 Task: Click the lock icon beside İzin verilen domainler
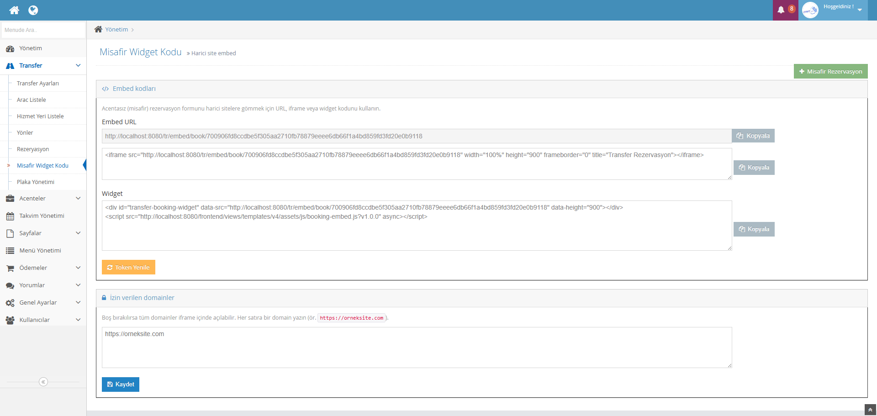[104, 298]
